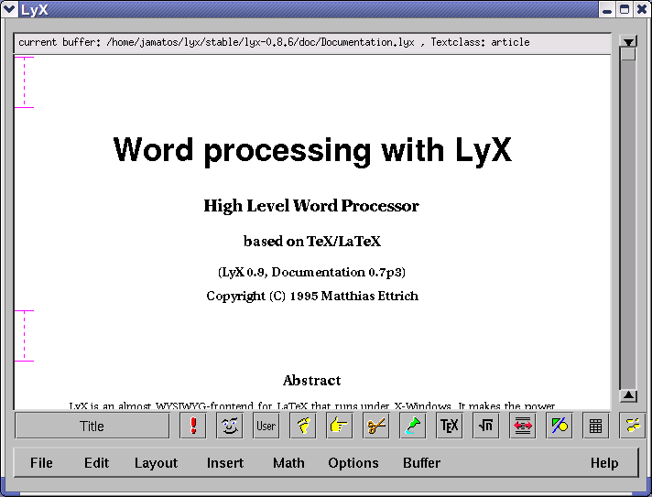Toggle the TeX mode icon

tap(449, 426)
